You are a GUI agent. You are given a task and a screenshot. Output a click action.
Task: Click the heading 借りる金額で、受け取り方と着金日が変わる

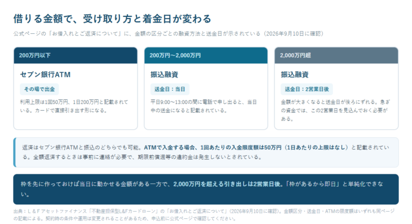[113, 19]
